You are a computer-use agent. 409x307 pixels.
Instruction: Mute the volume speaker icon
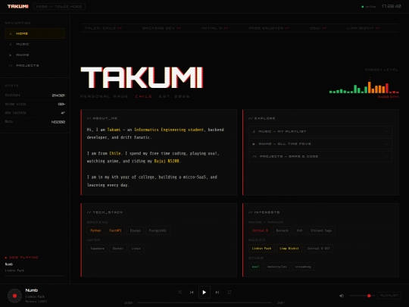tap(342, 296)
